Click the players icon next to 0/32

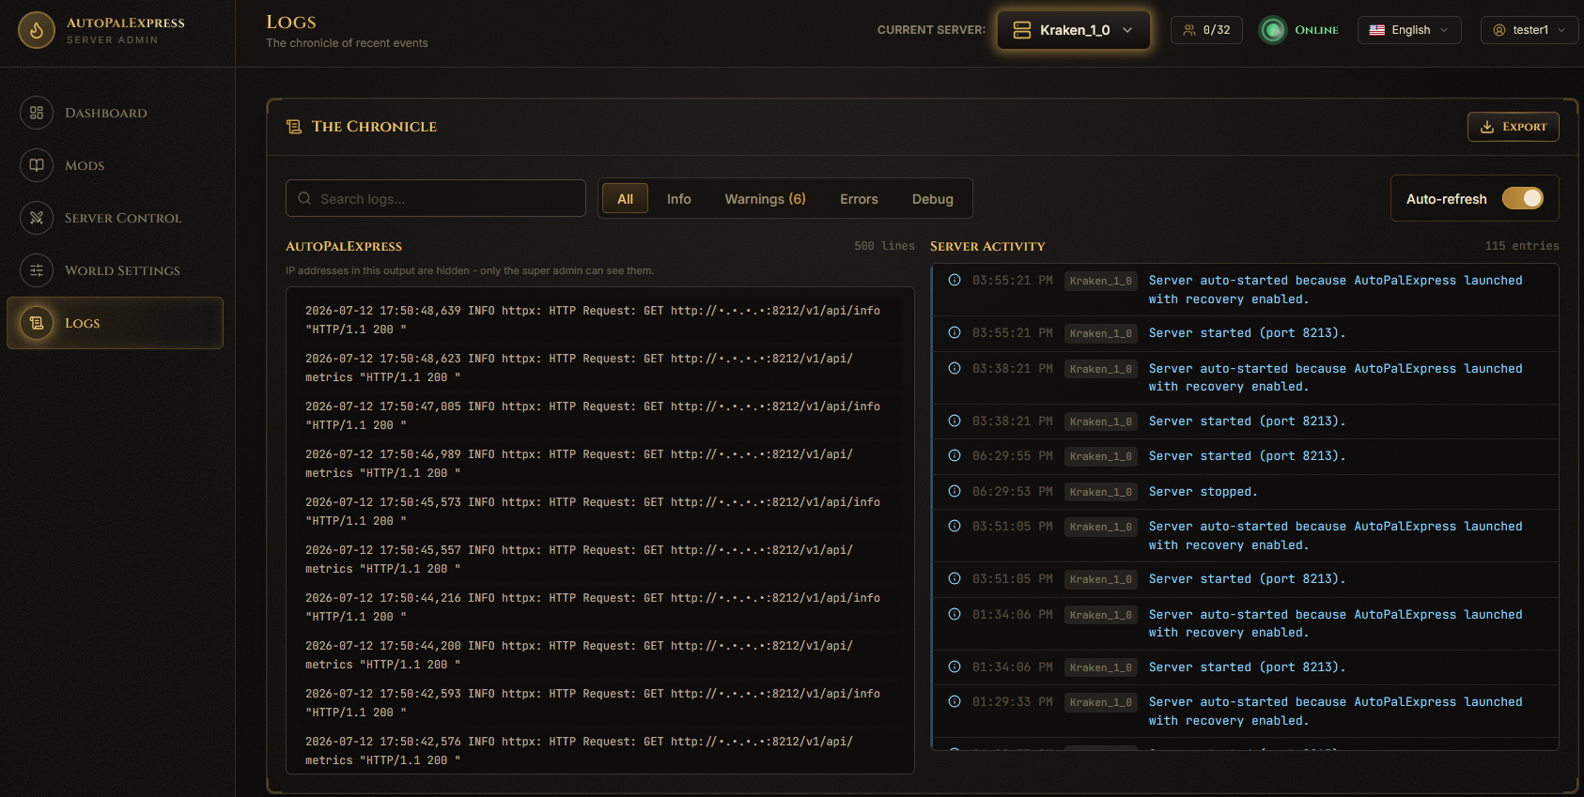point(1189,30)
